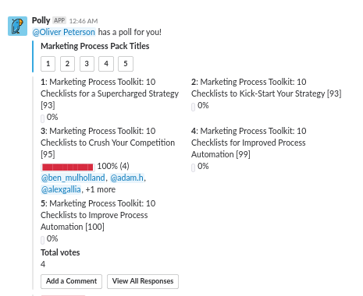
Task: Vote for option 4 button
Action: 106,64
